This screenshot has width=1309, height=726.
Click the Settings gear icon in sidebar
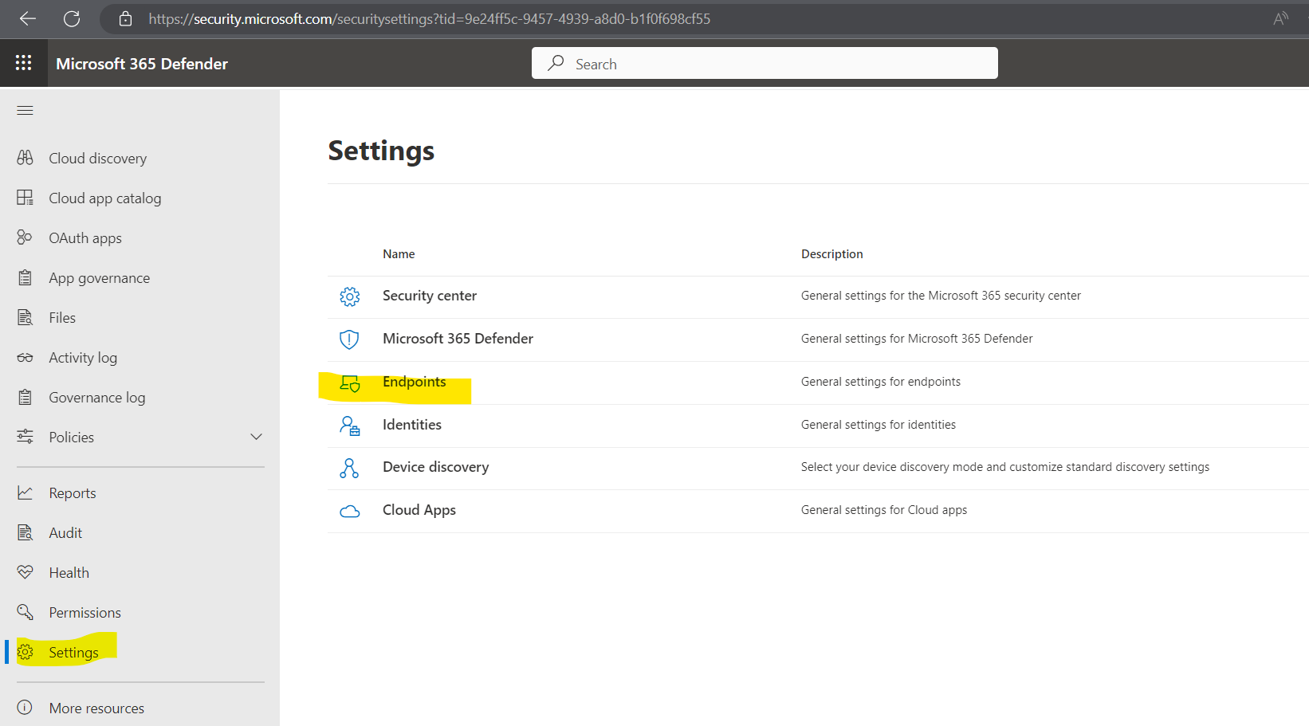pyautogui.click(x=26, y=652)
